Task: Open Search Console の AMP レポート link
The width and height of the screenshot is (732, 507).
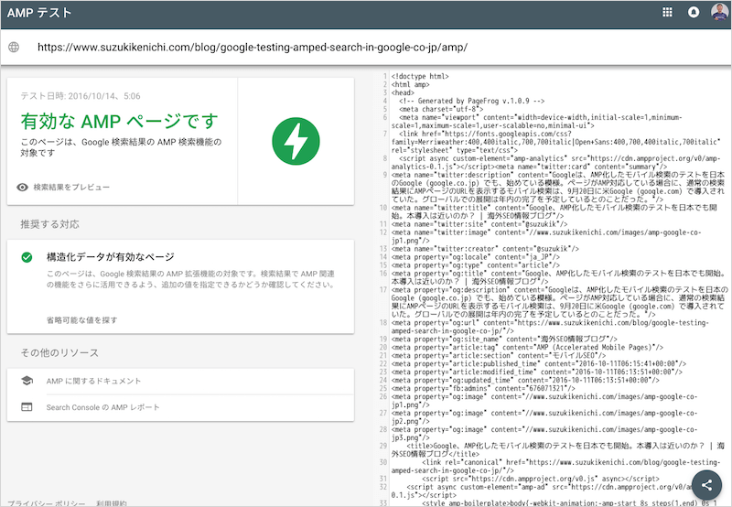Action: (102, 407)
